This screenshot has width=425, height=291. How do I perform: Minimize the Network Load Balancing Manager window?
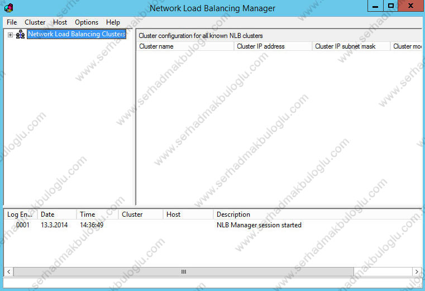375,6
